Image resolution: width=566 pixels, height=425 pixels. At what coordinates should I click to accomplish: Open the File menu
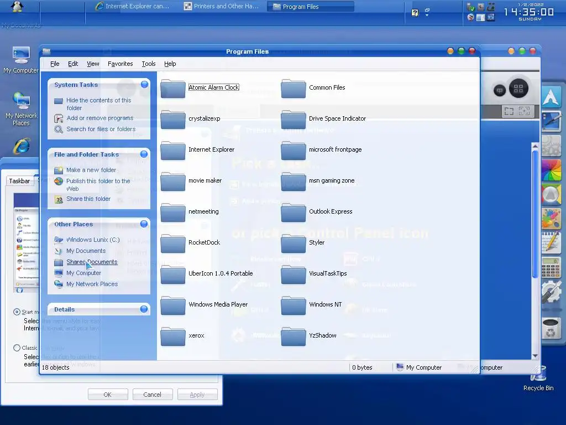tap(55, 64)
